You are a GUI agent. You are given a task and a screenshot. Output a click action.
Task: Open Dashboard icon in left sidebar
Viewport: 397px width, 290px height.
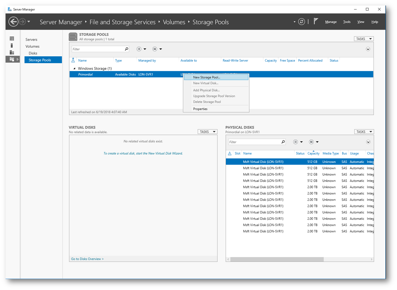[12, 39]
